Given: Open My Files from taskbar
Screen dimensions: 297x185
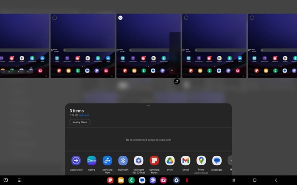Looking at the screenshot, I should click(x=121, y=180).
